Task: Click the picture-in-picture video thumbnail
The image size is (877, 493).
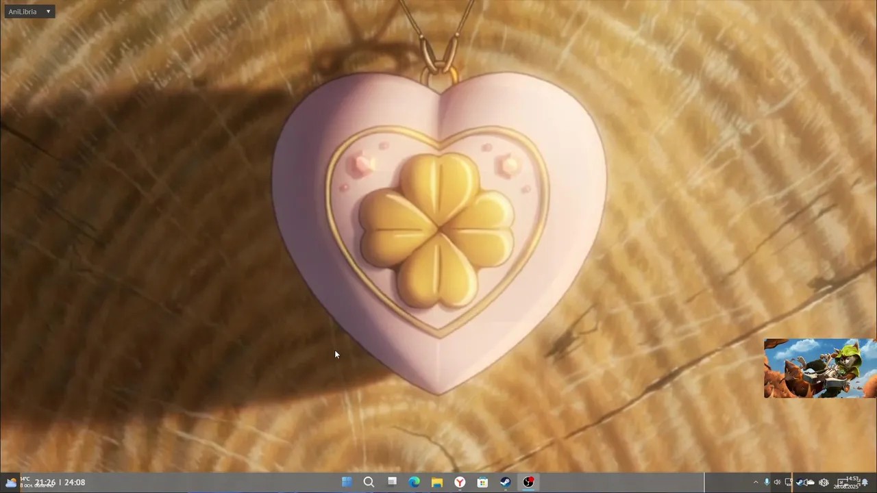Action: point(820,368)
